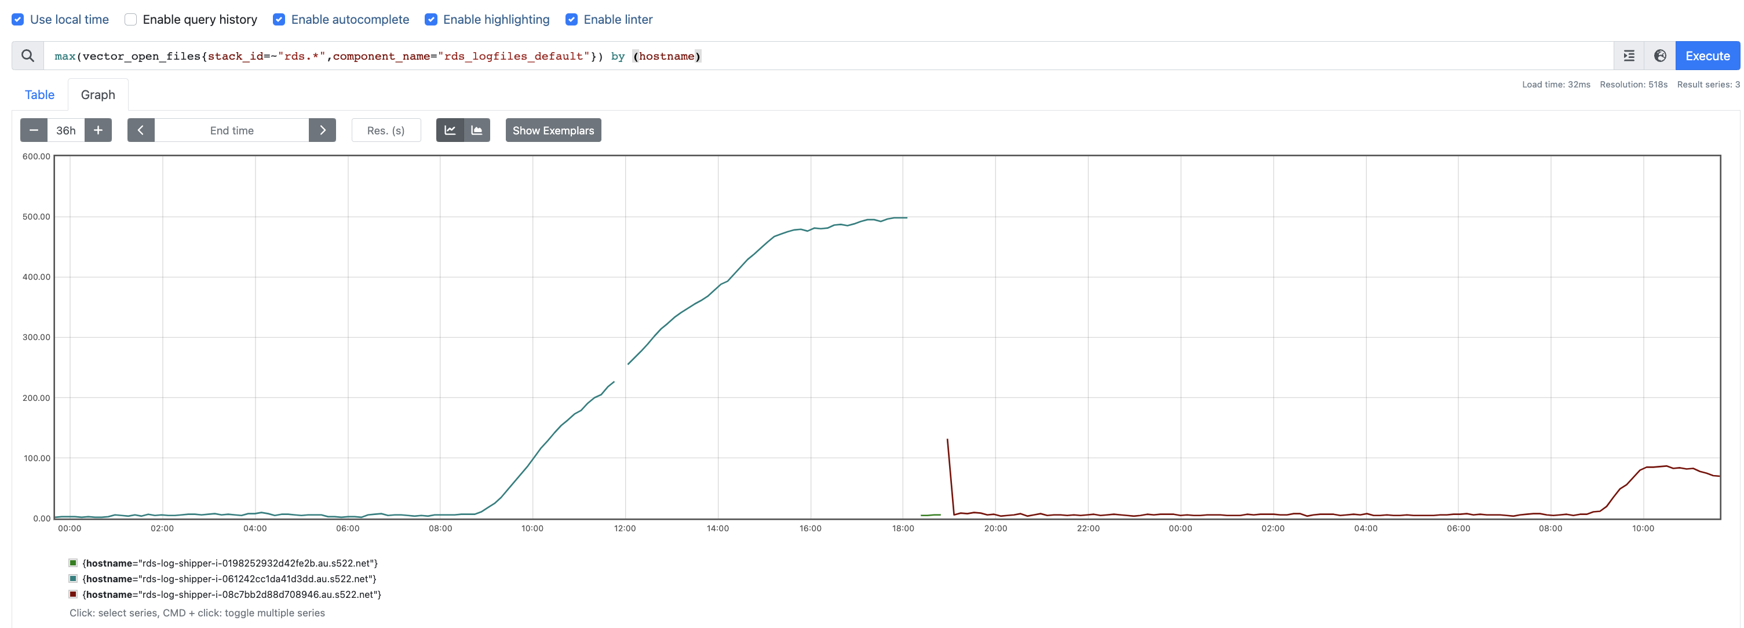Switch to the Table tab

click(39, 95)
